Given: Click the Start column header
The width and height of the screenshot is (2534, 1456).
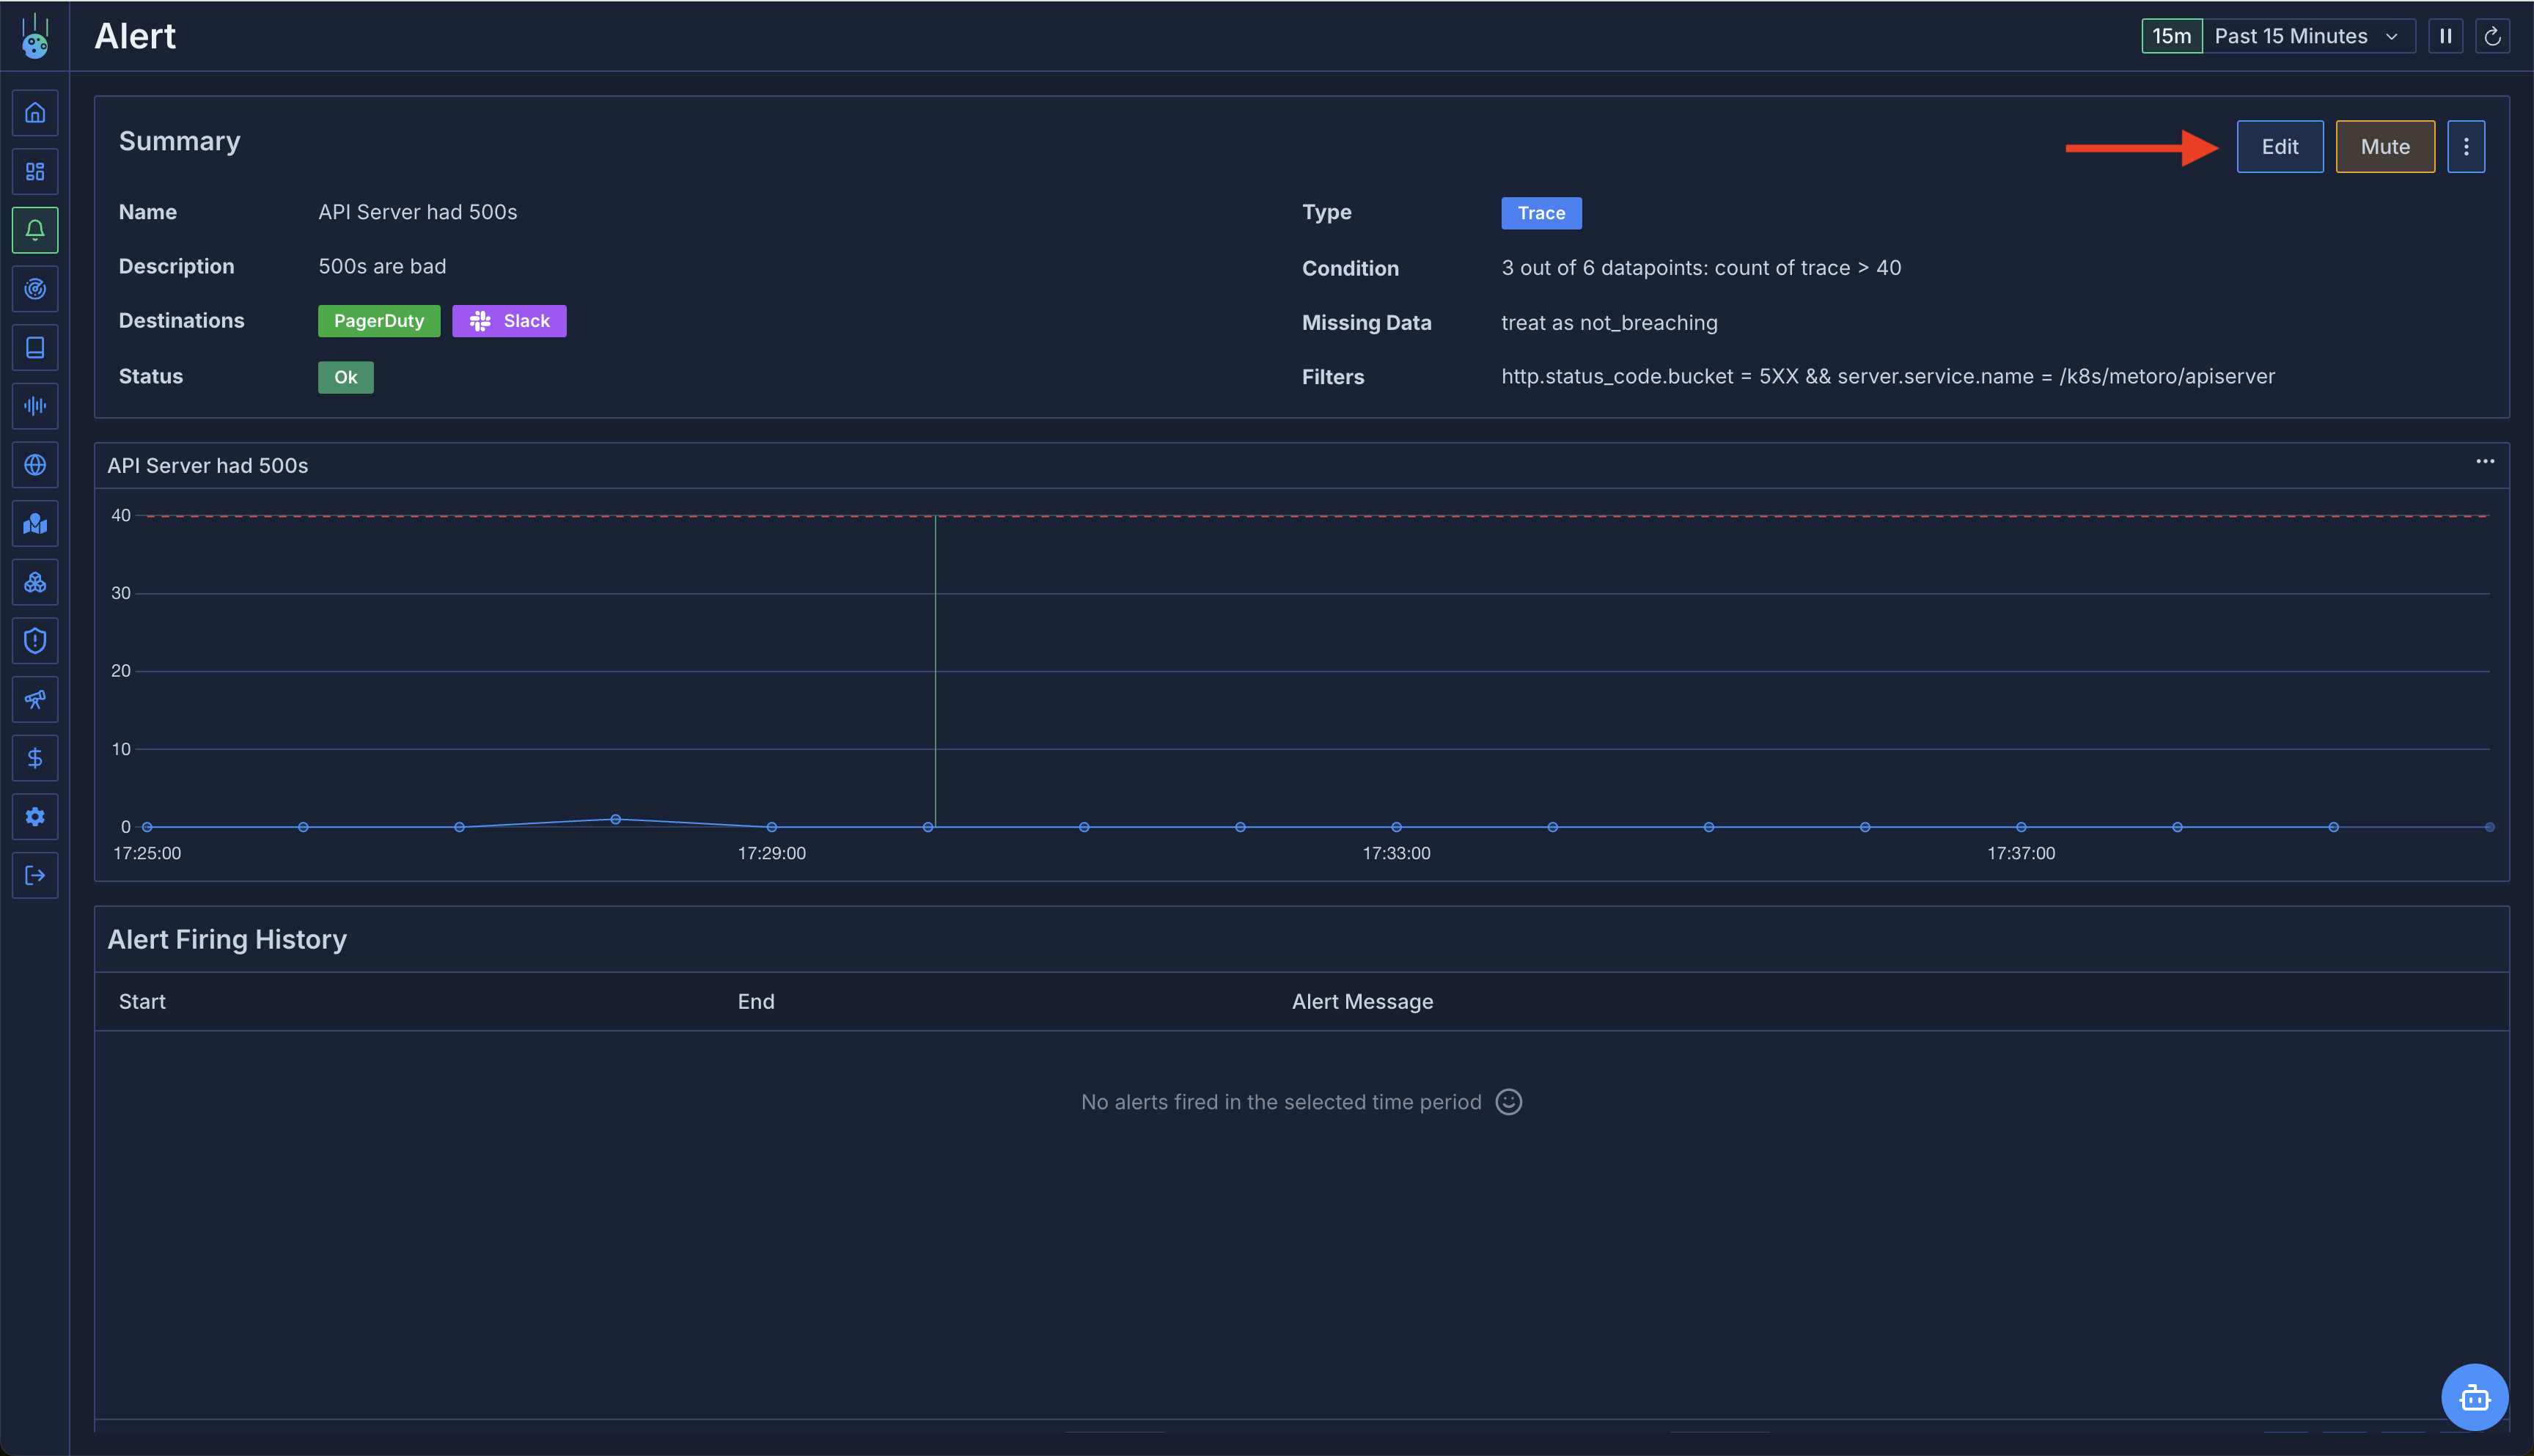Looking at the screenshot, I should point(142,1001).
